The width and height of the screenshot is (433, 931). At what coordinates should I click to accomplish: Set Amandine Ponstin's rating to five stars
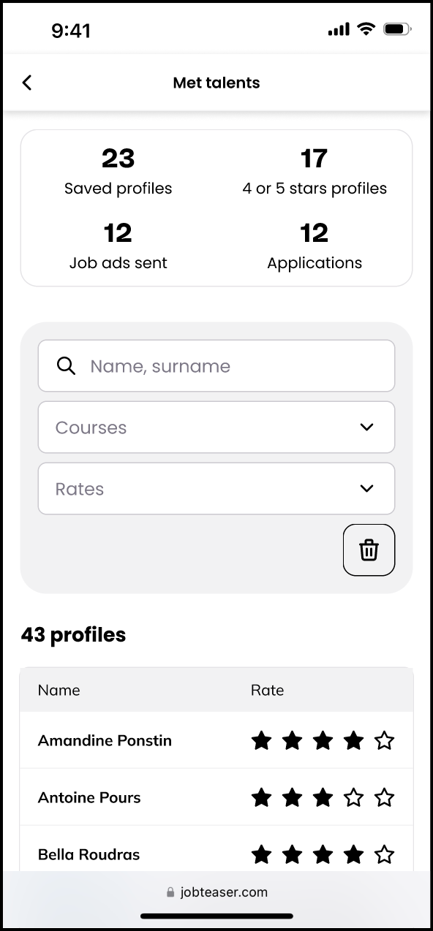(384, 741)
